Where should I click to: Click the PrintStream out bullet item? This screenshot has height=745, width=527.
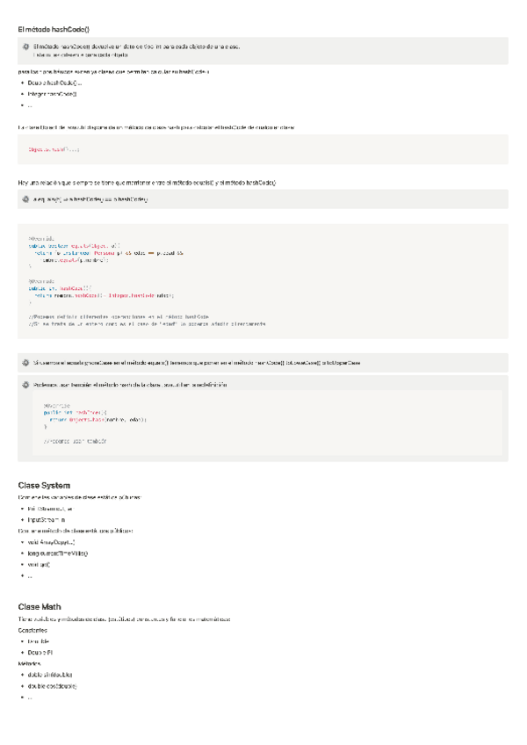tap(49, 509)
